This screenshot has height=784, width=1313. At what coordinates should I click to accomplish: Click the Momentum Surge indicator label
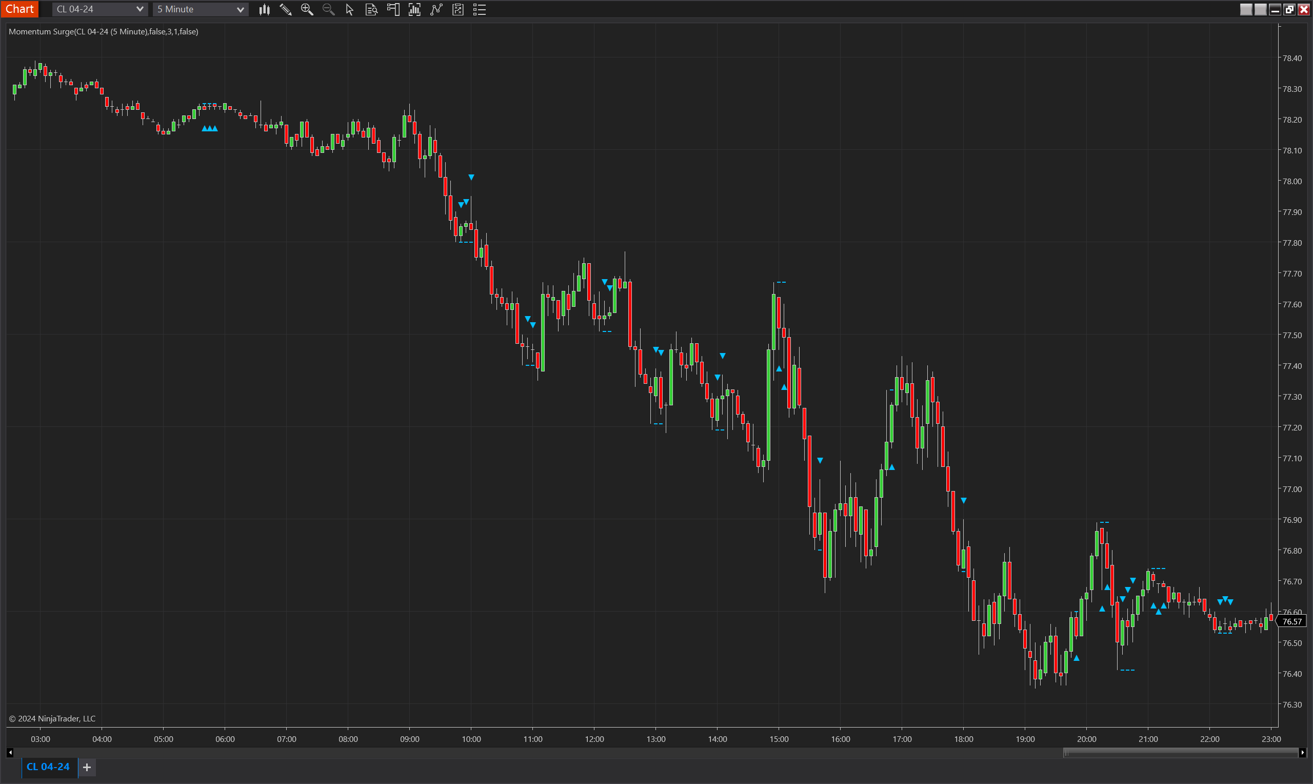[x=104, y=32]
